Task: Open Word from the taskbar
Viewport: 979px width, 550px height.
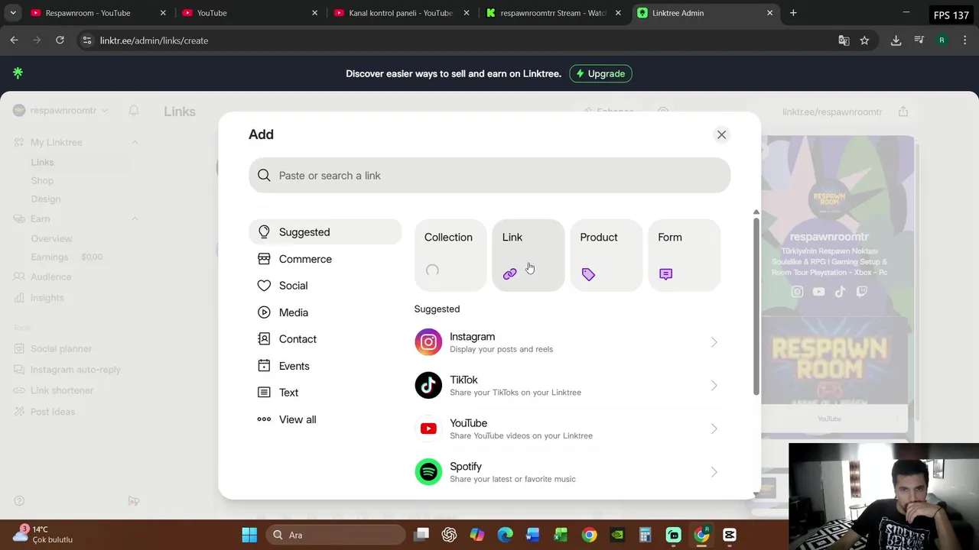Action: (x=533, y=535)
